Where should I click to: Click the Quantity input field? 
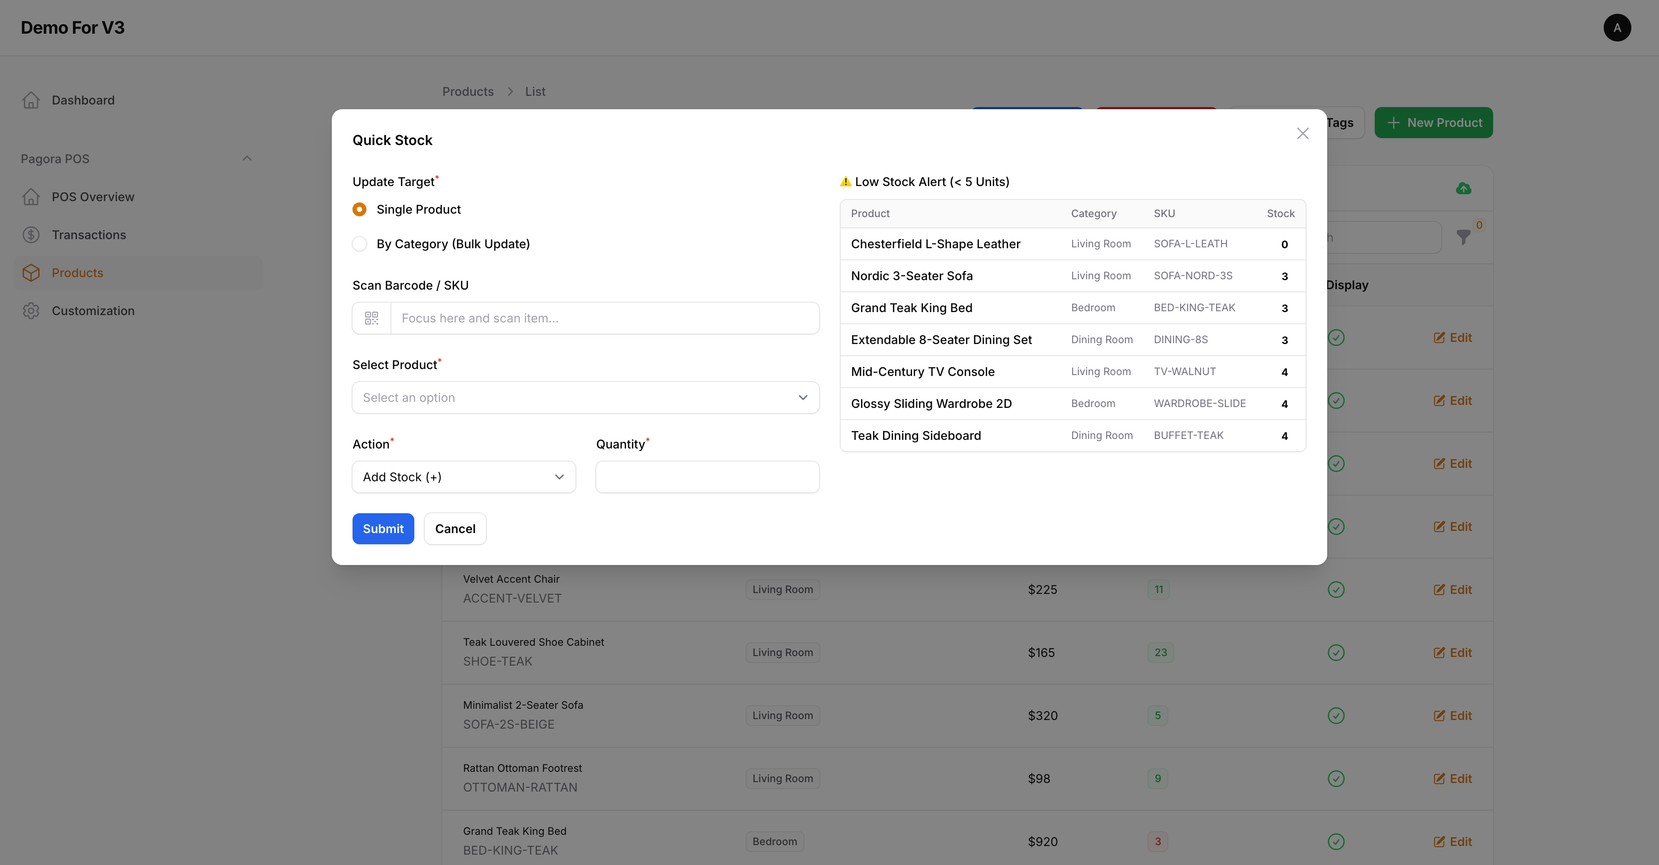pyautogui.click(x=706, y=477)
